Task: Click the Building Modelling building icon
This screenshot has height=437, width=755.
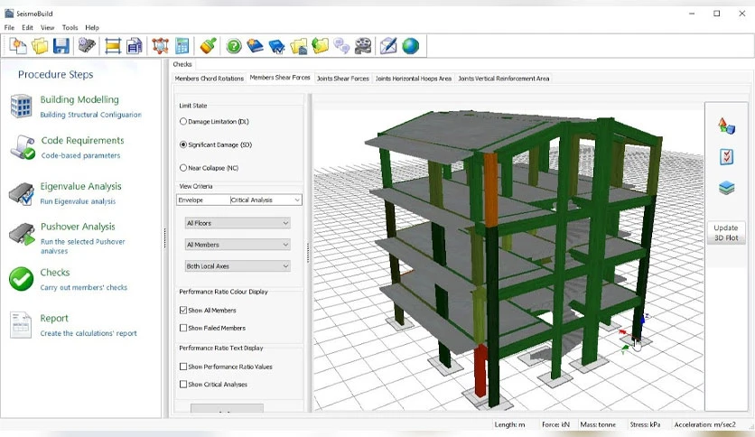Action: pos(21,107)
